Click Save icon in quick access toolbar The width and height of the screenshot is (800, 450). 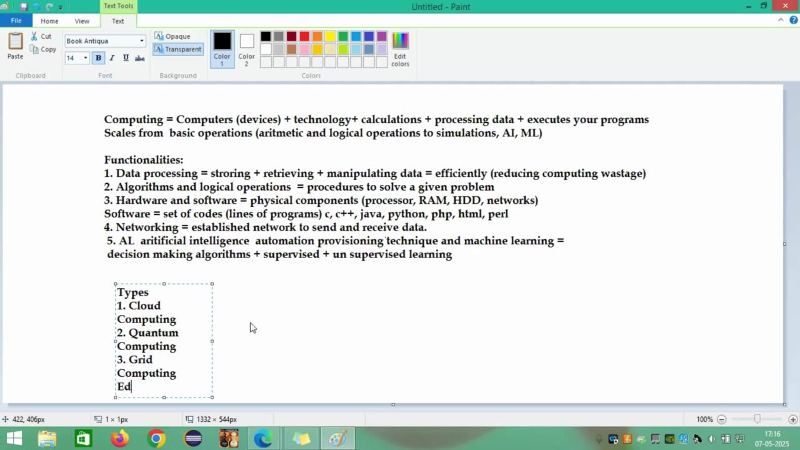[x=24, y=7]
